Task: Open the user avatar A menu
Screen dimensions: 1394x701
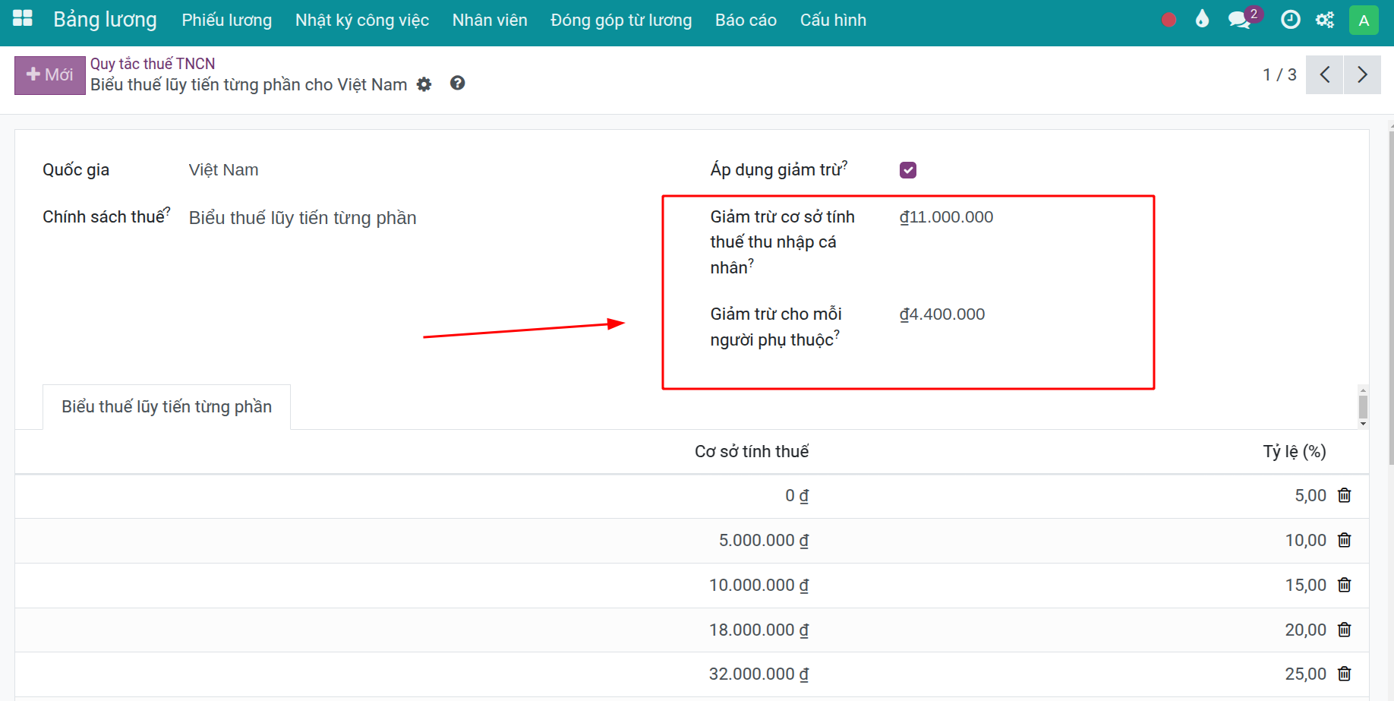Action: [1364, 20]
